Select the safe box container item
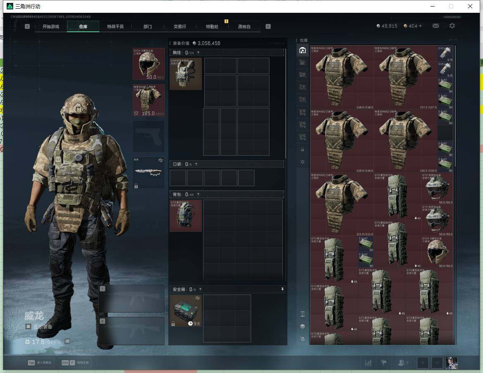483x373 pixels. click(x=186, y=311)
